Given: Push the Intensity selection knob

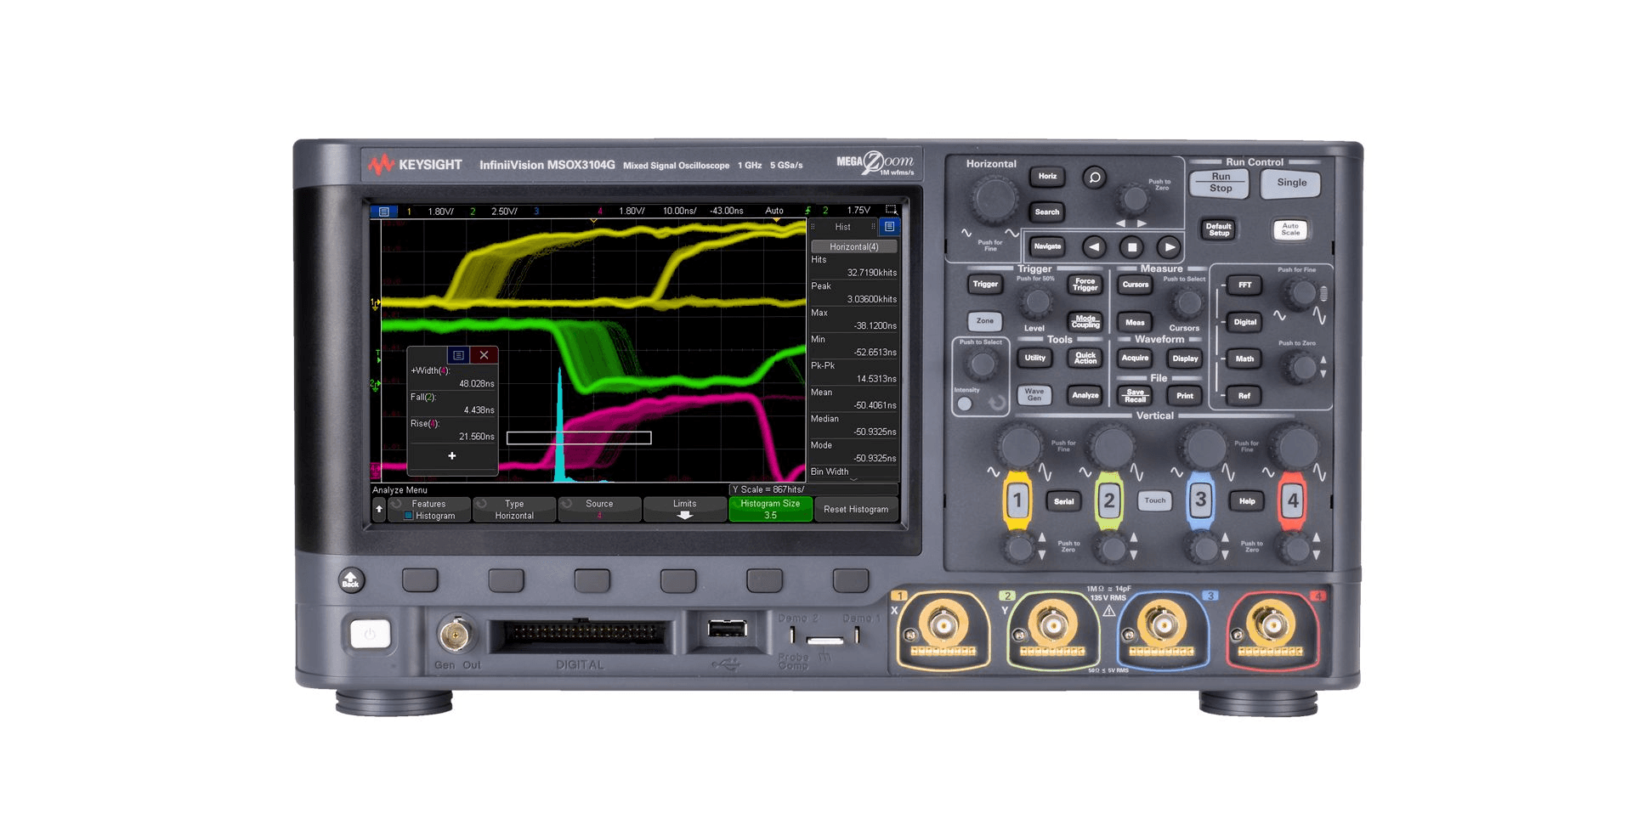Looking at the screenshot, I should 982,364.
